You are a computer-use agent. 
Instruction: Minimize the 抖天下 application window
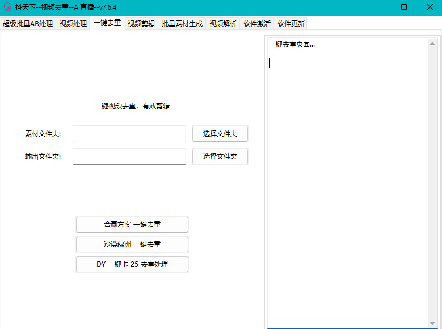[x=377, y=7]
